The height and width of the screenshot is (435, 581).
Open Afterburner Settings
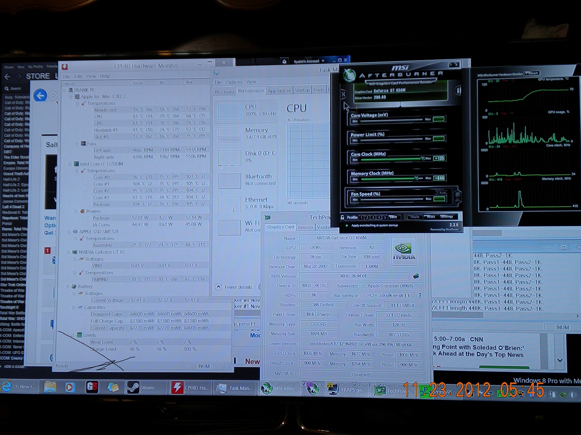pos(447,217)
